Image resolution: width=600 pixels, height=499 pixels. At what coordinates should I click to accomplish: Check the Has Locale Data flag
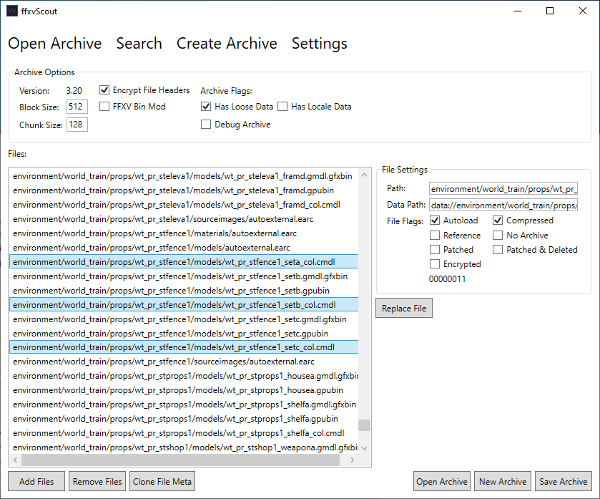[x=282, y=107]
